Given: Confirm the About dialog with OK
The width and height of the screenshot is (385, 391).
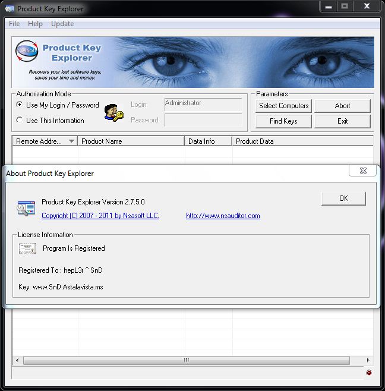Looking at the screenshot, I should tap(343, 198).
